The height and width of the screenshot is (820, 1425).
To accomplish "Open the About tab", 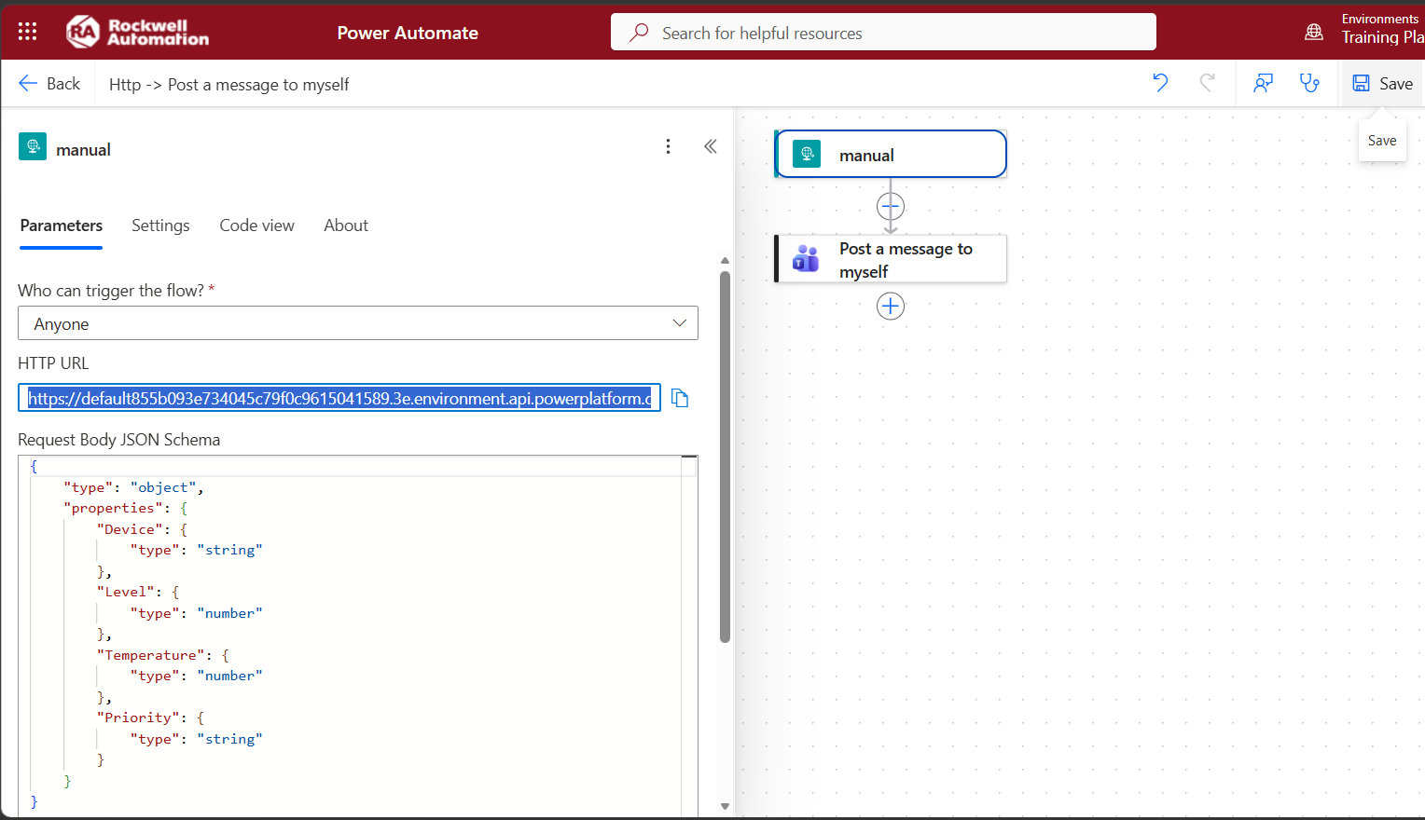I will pyautogui.click(x=346, y=225).
